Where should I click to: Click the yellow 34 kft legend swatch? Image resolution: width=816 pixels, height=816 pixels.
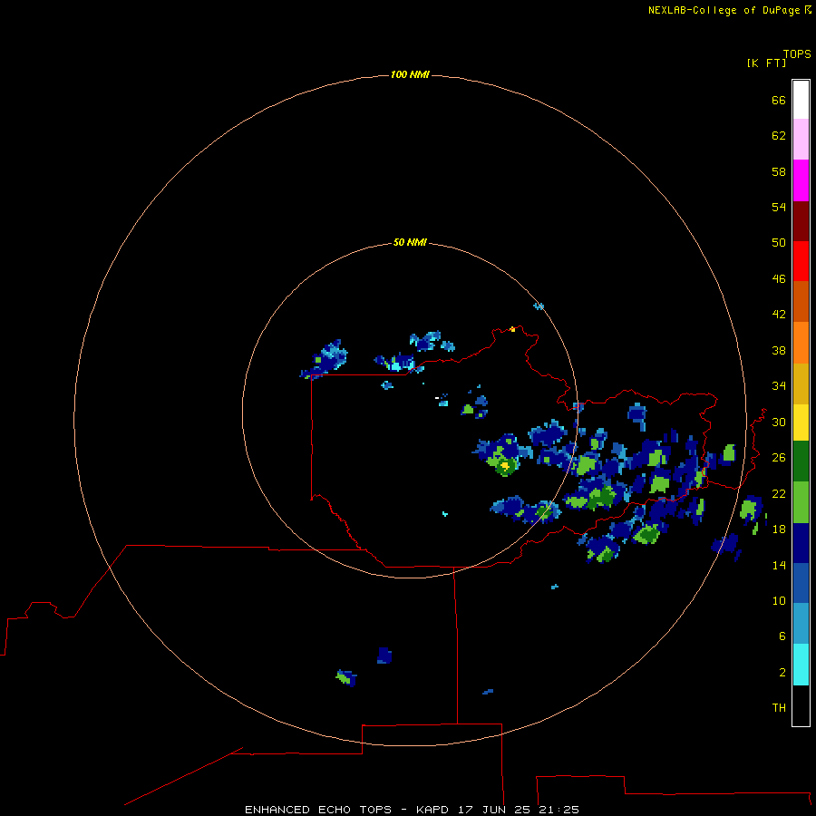point(801,423)
